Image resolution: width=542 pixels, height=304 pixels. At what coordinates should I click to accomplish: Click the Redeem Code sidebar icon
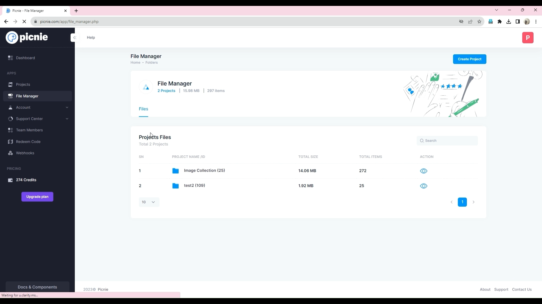[10, 142]
